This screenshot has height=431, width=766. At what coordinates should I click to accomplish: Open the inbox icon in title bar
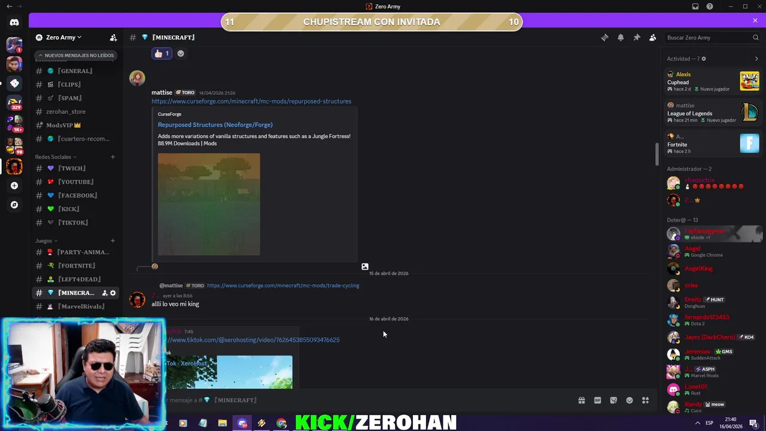coord(695,7)
